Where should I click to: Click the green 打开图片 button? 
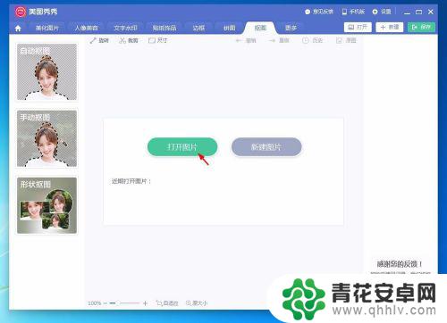point(182,146)
